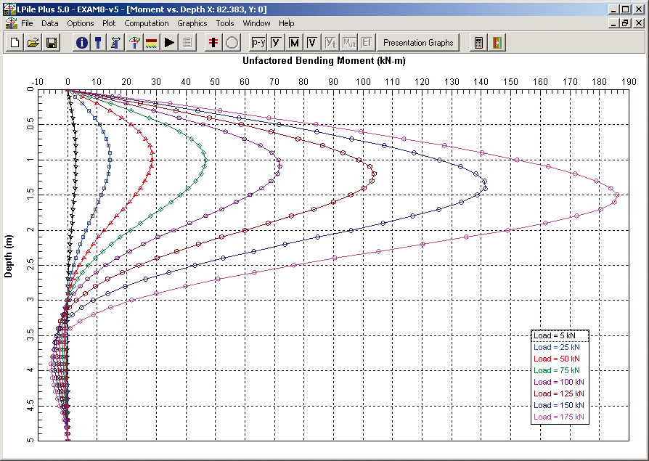The width and height of the screenshot is (649, 461).
Task: Open the Computation menu
Action: (147, 23)
